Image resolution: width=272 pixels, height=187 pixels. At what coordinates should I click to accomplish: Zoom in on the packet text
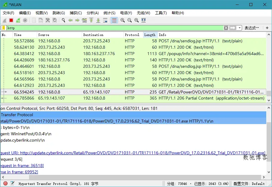pyautogui.click(x=123, y=20)
